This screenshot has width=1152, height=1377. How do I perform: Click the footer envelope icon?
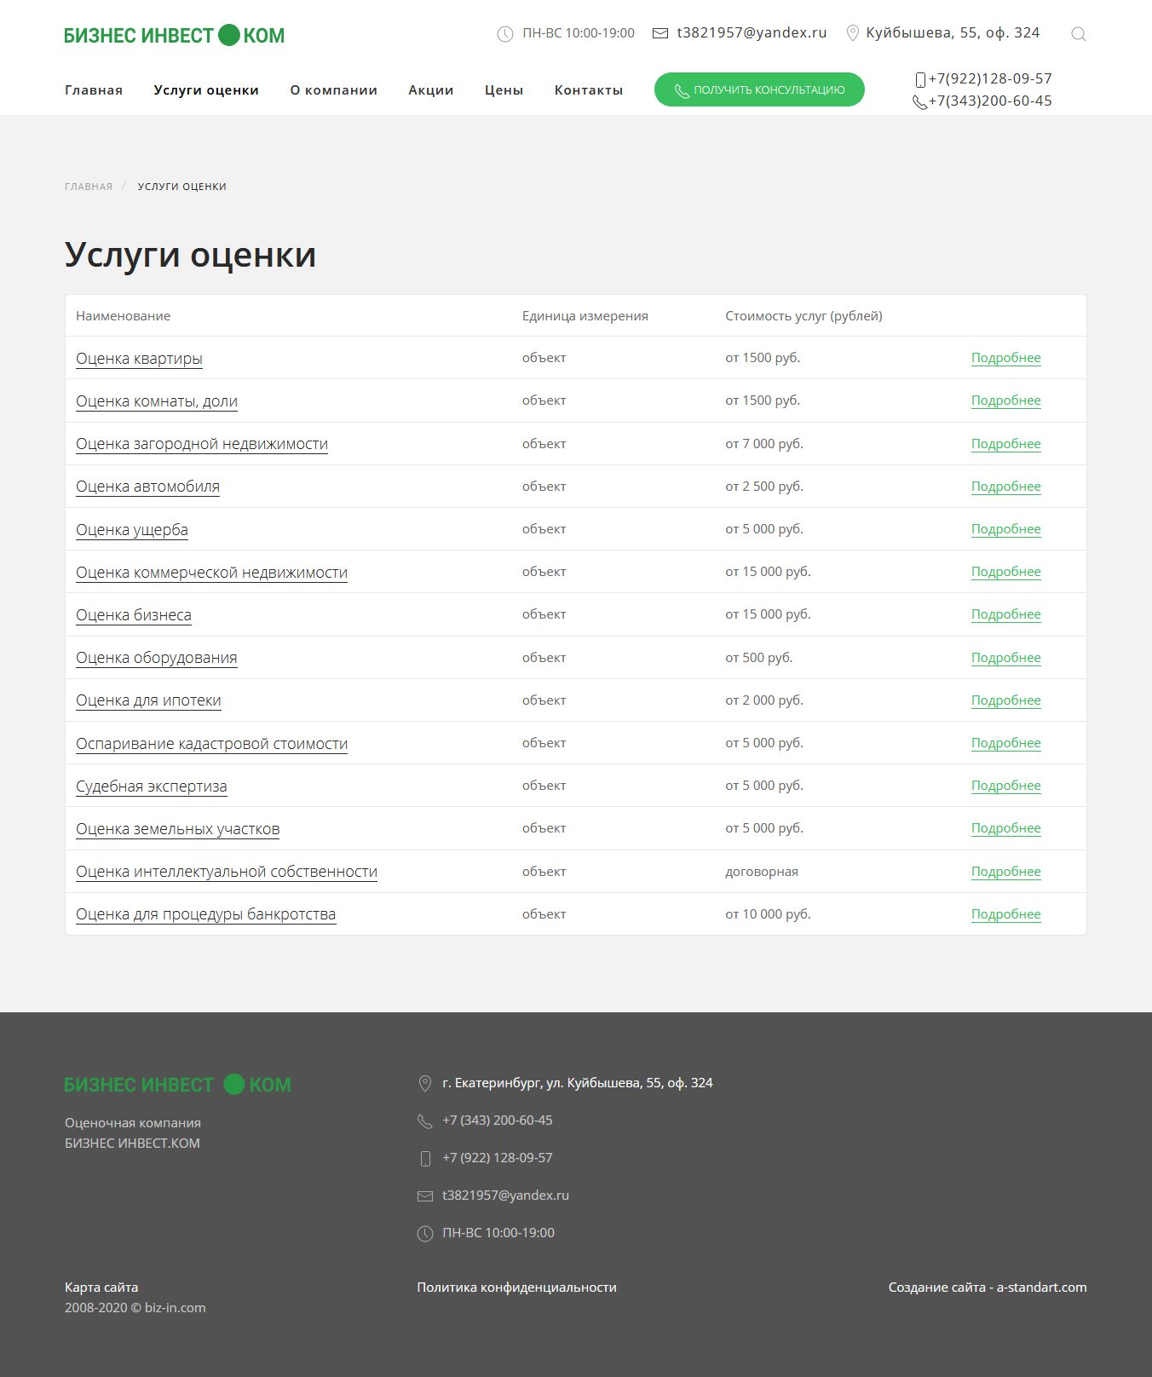425,1196
